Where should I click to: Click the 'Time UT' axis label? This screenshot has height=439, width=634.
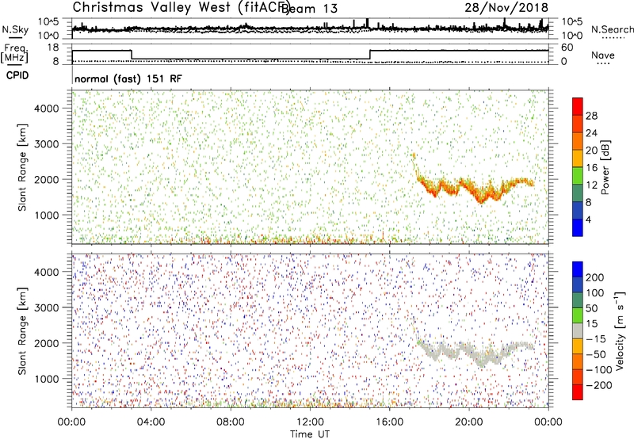point(310,434)
